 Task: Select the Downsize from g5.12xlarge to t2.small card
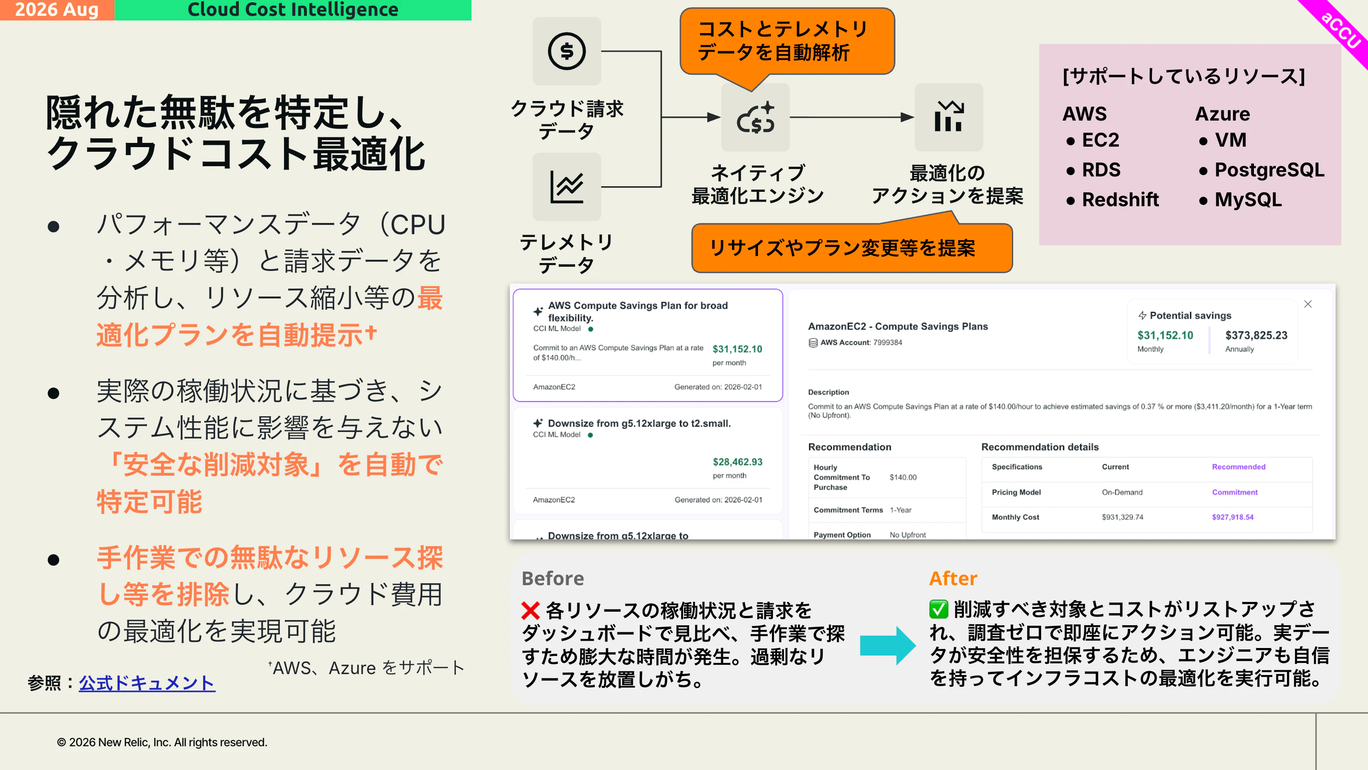click(647, 460)
